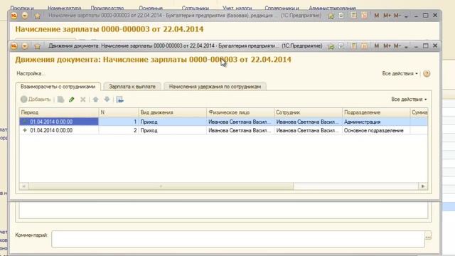Click Сотрудник cell Иванова in row 1
Image resolution: width=455 pixels, height=256 pixels.
(308, 122)
